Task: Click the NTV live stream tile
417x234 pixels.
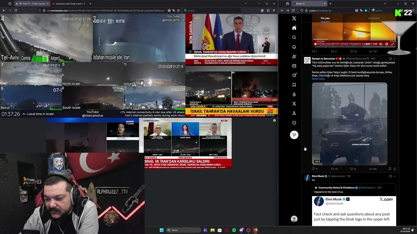Action: click(x=232, y=39)
